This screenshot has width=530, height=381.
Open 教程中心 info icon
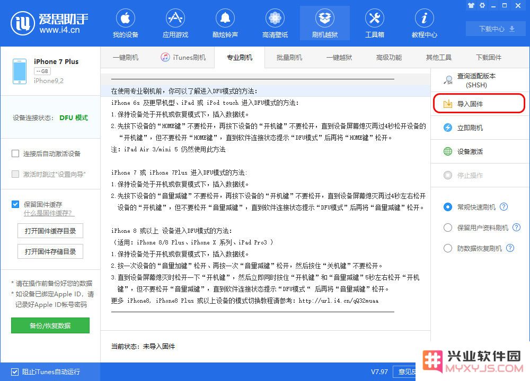click(424, 18)
